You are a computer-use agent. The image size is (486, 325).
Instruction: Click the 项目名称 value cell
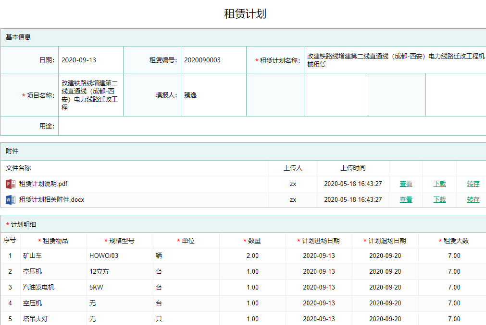(91, 95)
